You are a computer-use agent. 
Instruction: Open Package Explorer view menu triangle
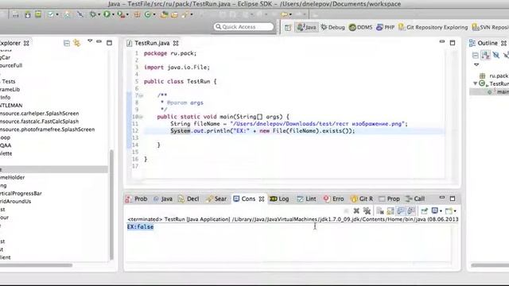[x=90, y=41]
